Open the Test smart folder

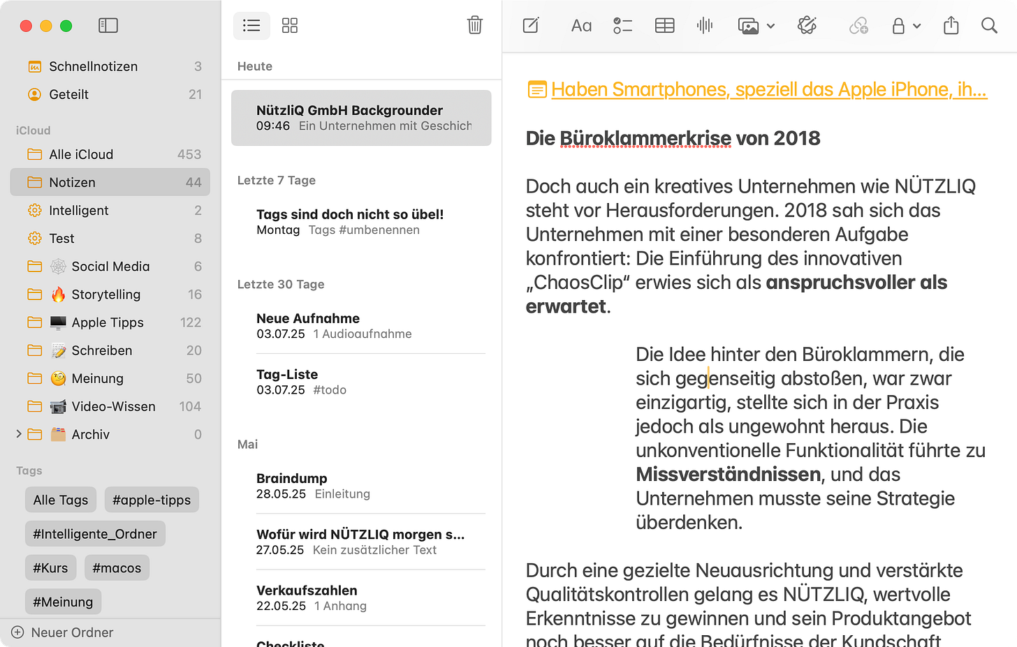coord(110,238)
